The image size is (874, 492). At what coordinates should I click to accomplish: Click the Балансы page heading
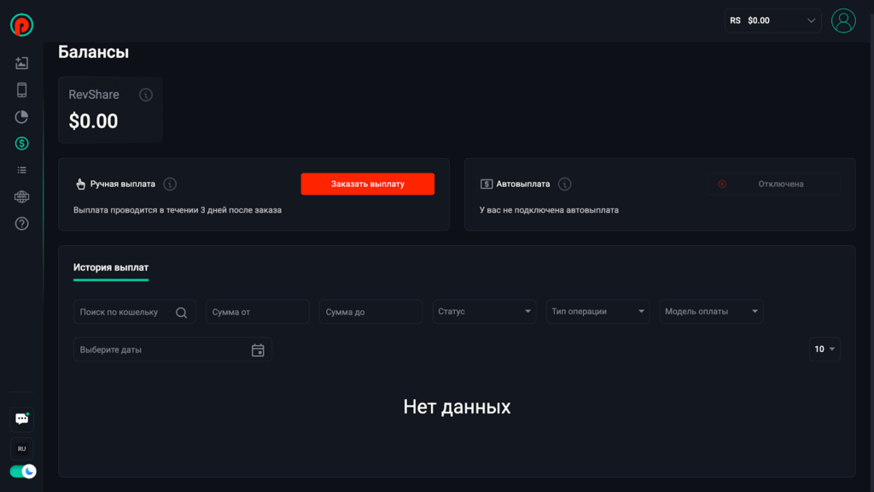(x=94, y=52)
